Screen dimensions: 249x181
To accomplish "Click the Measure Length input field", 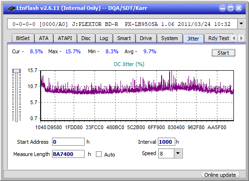I will click(68, 154).
